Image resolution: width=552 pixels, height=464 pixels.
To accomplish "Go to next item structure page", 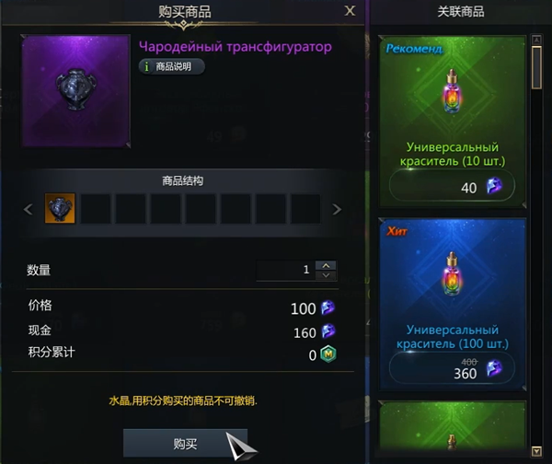I will 337,209.
